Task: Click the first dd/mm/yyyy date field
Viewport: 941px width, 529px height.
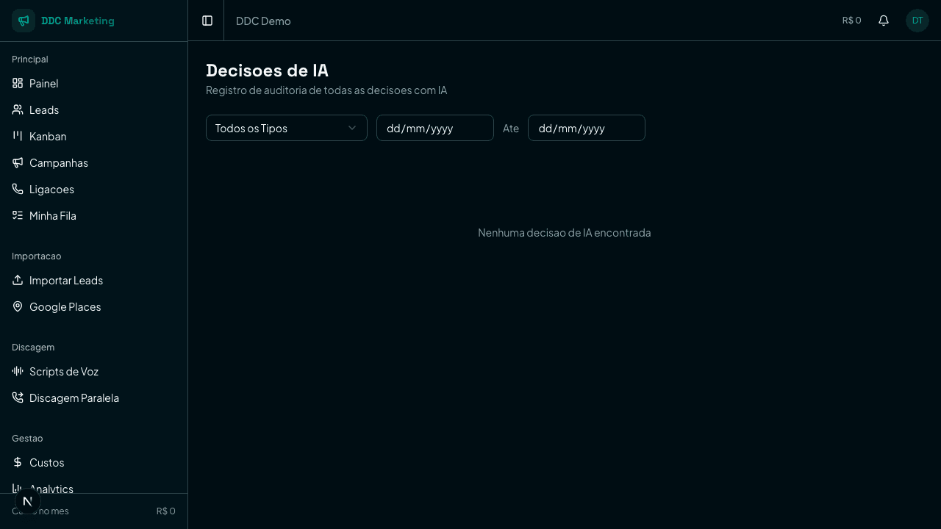Action: 434,128
